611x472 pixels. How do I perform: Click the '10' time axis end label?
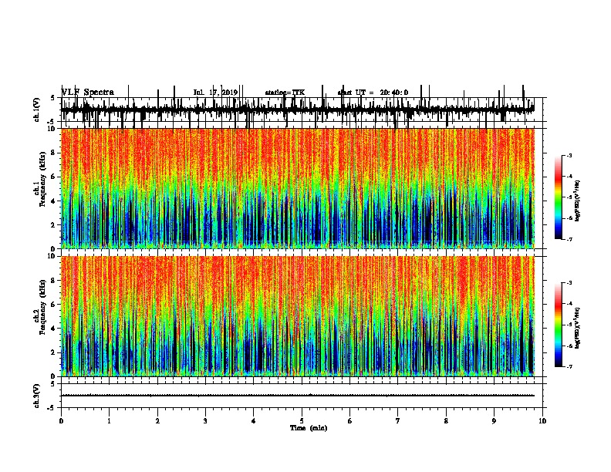pos(542,421)
